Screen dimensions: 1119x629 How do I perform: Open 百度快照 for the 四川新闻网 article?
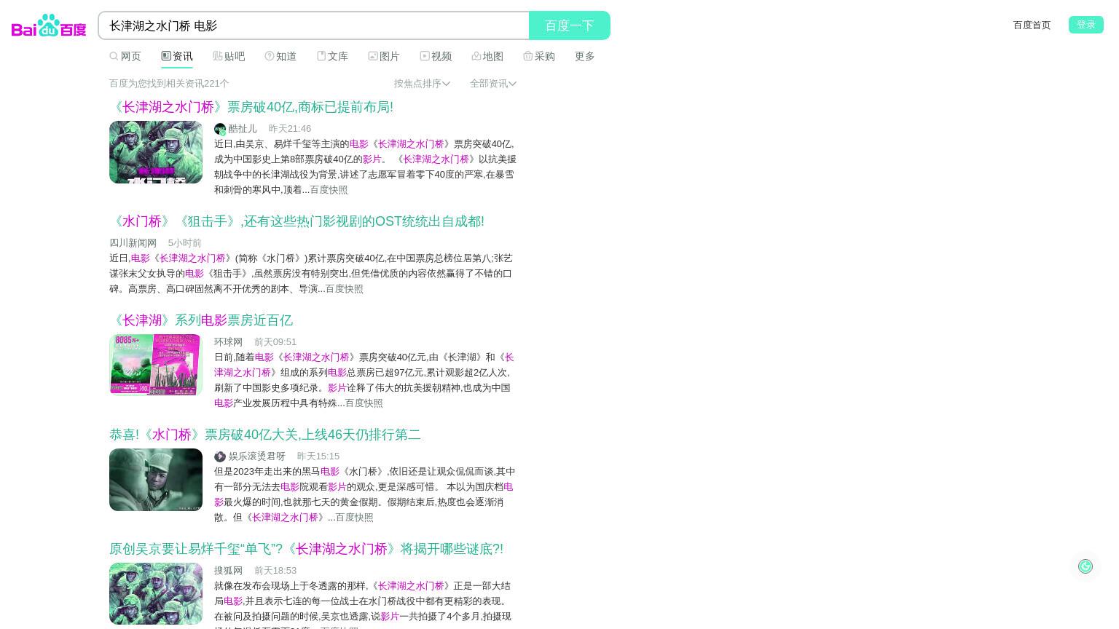[x=344, y=288]
